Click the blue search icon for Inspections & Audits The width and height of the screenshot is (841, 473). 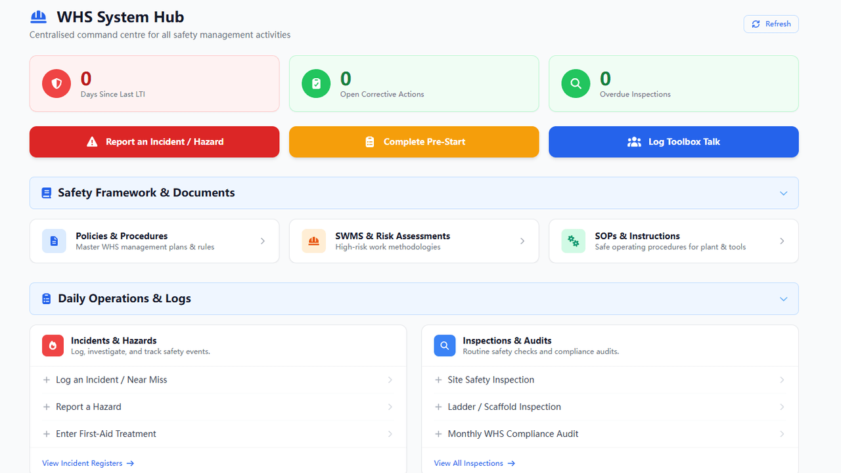(445, 346)
